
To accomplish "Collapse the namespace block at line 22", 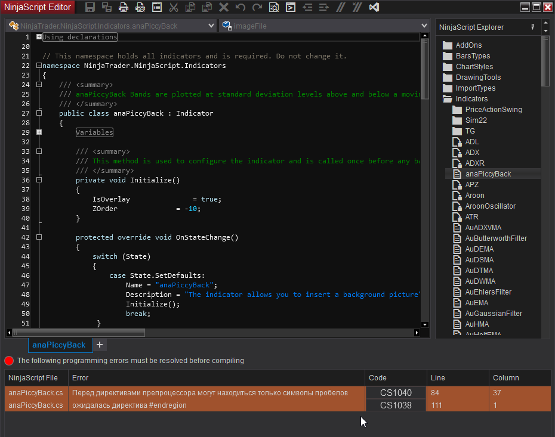I will pyautogui.click(x=39, y=66).
